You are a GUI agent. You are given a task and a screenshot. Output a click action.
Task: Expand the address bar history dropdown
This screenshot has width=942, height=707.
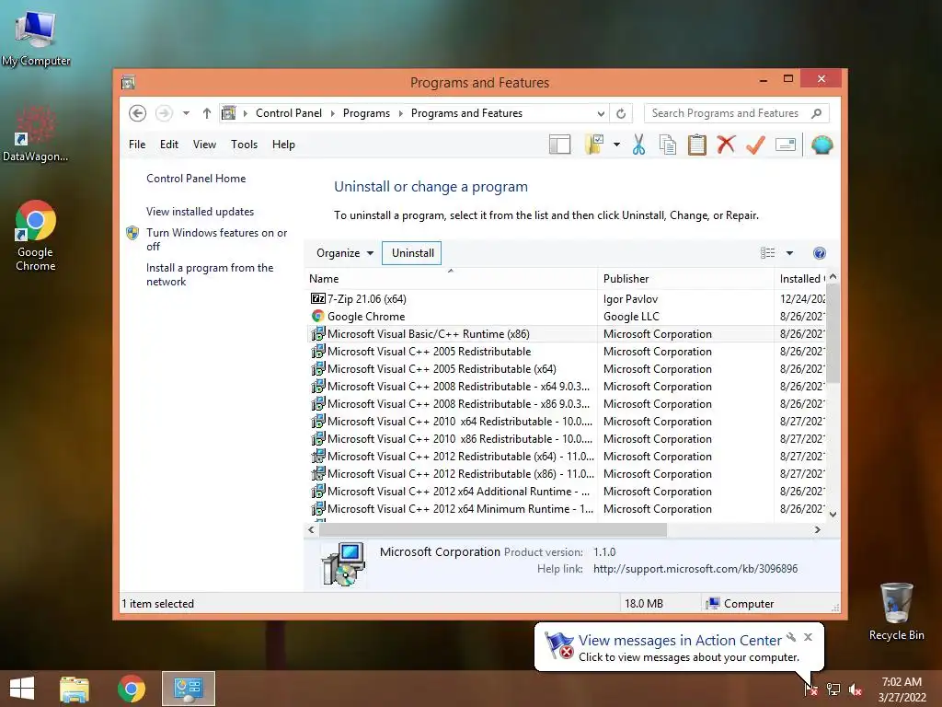coord(601,113)
